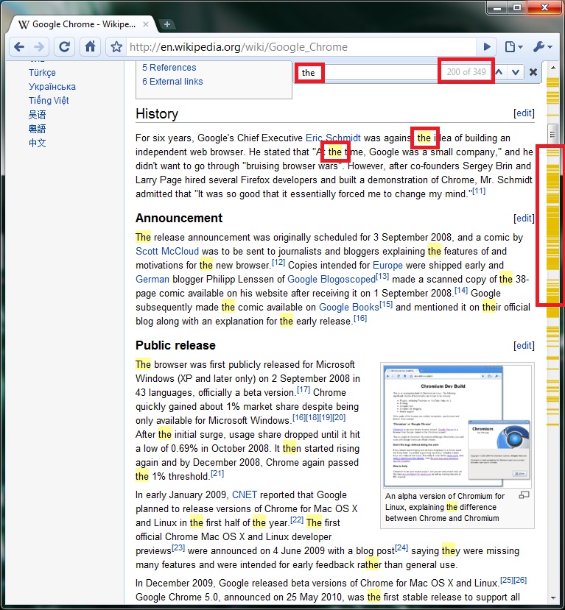Edit the Announcement section

click(524, 219)
